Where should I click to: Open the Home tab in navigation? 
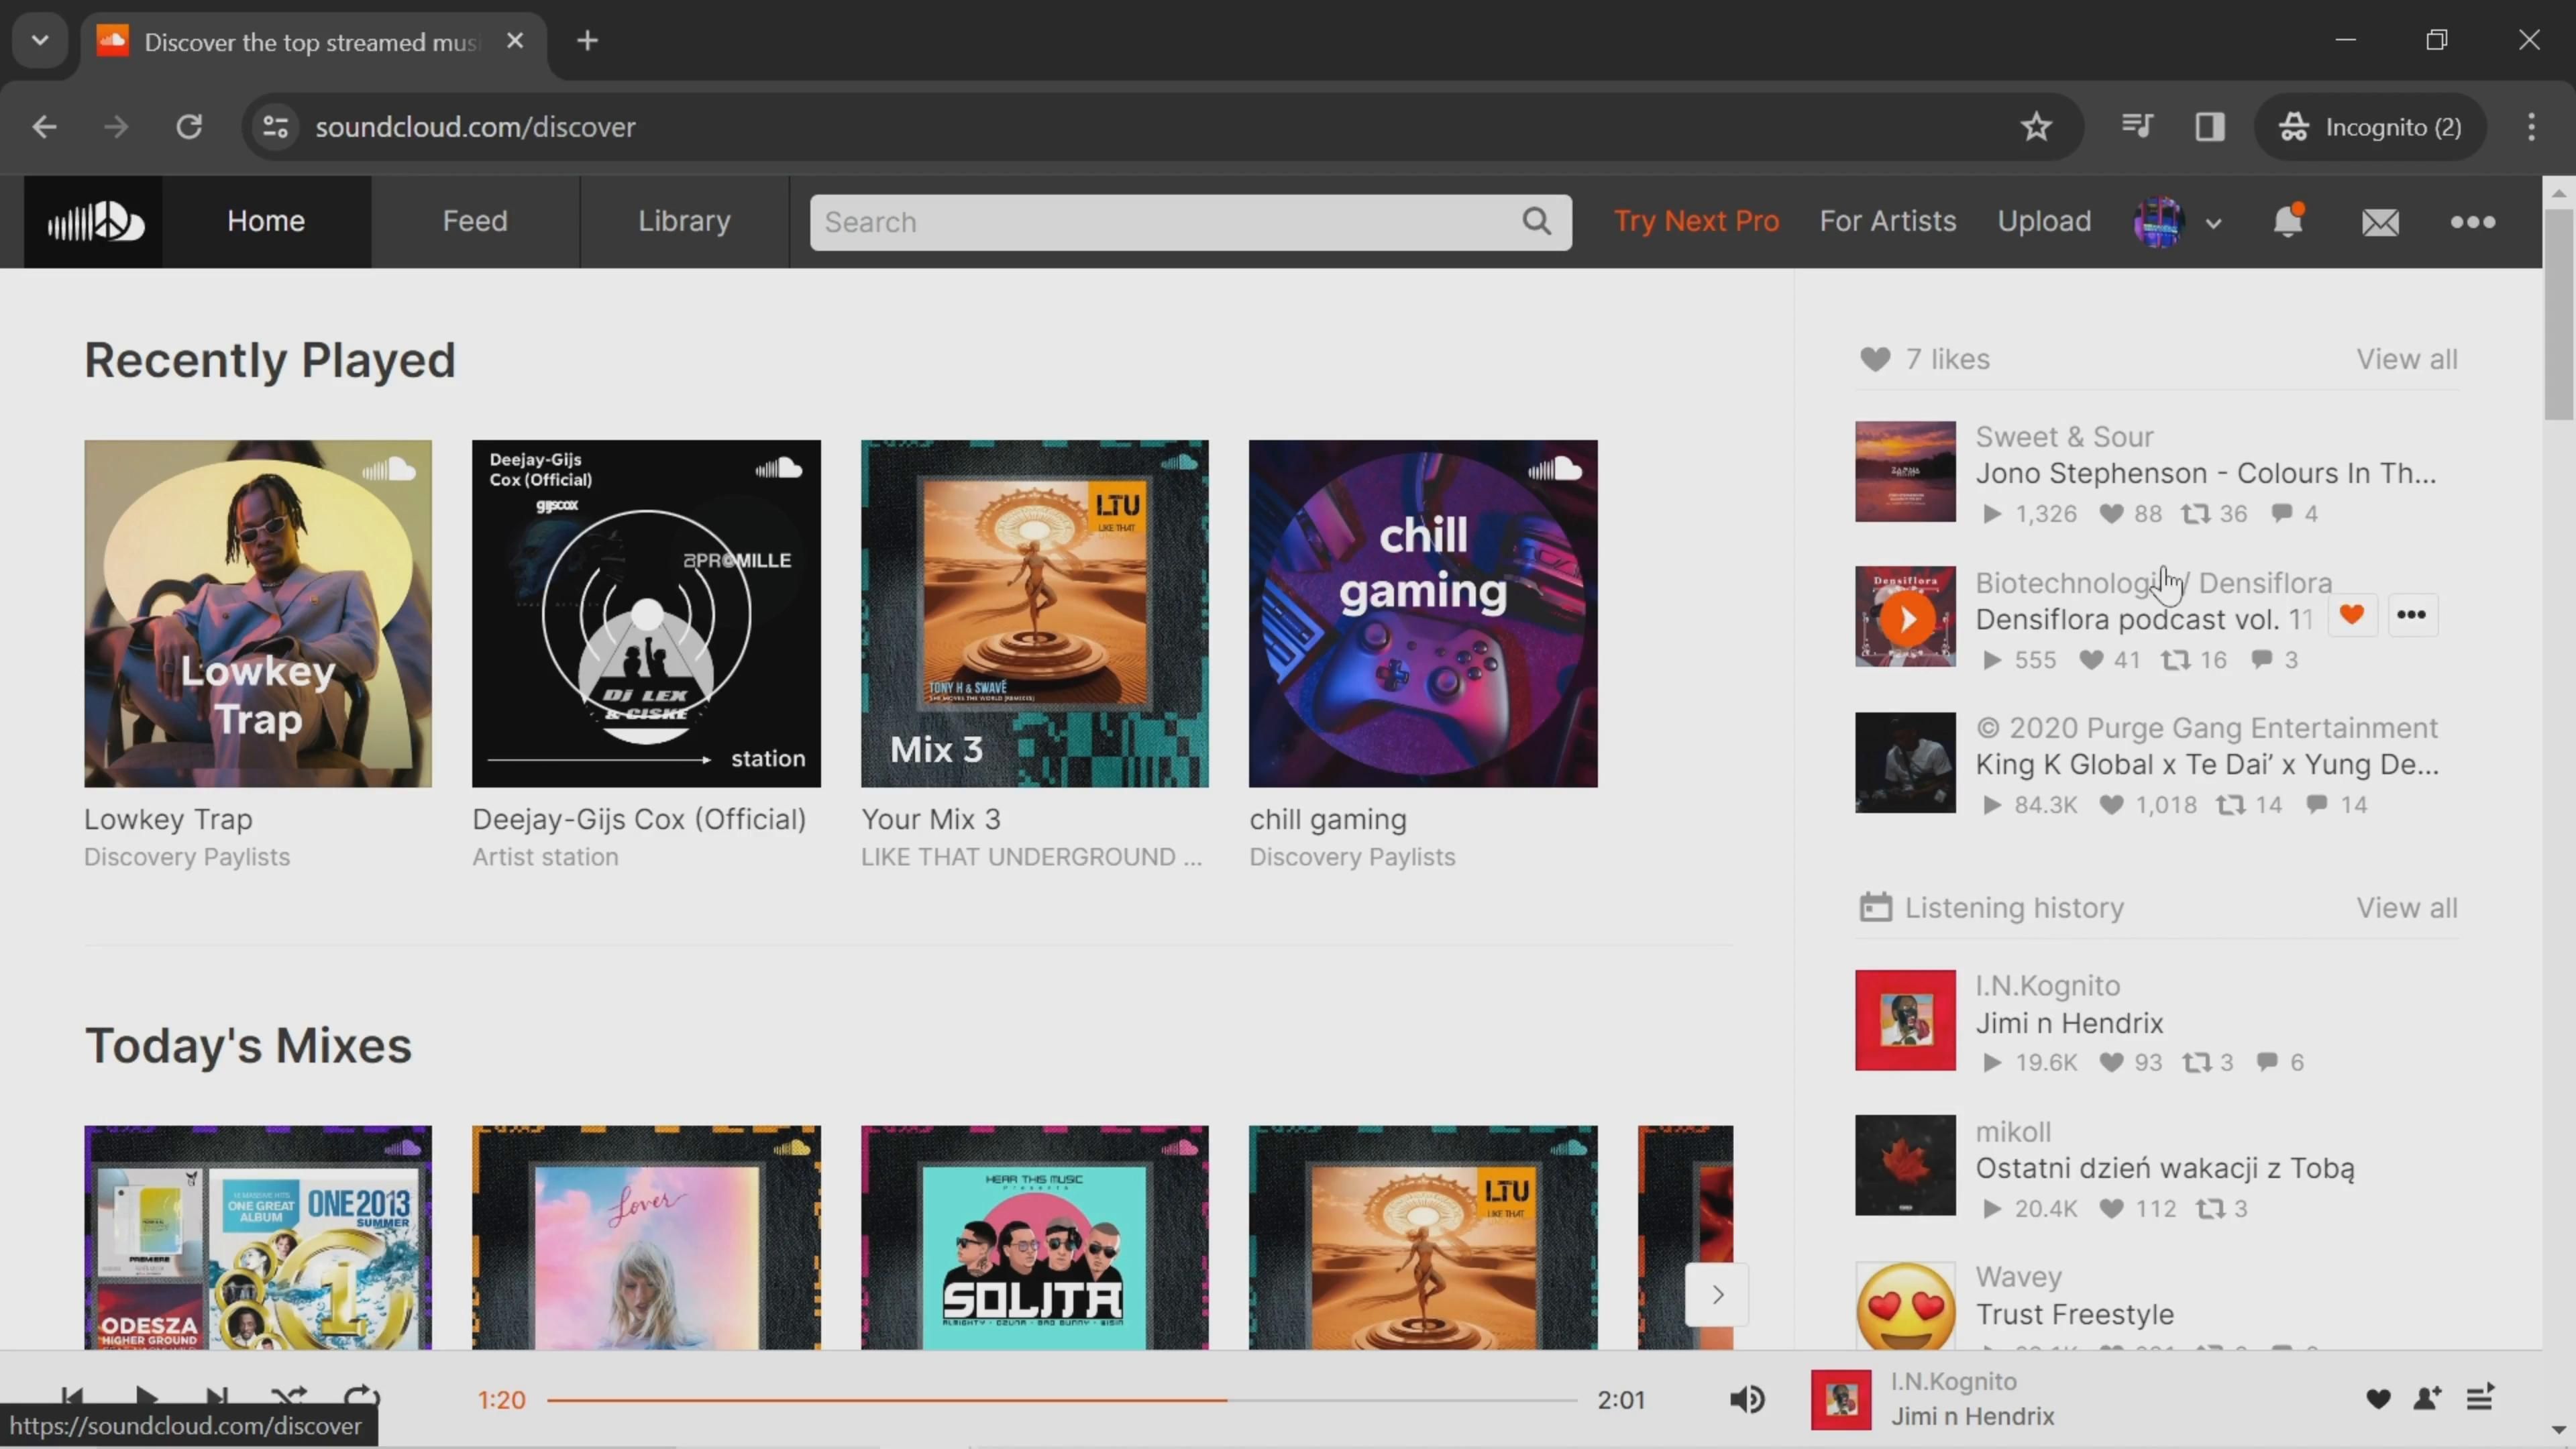[x=266, y=219]
